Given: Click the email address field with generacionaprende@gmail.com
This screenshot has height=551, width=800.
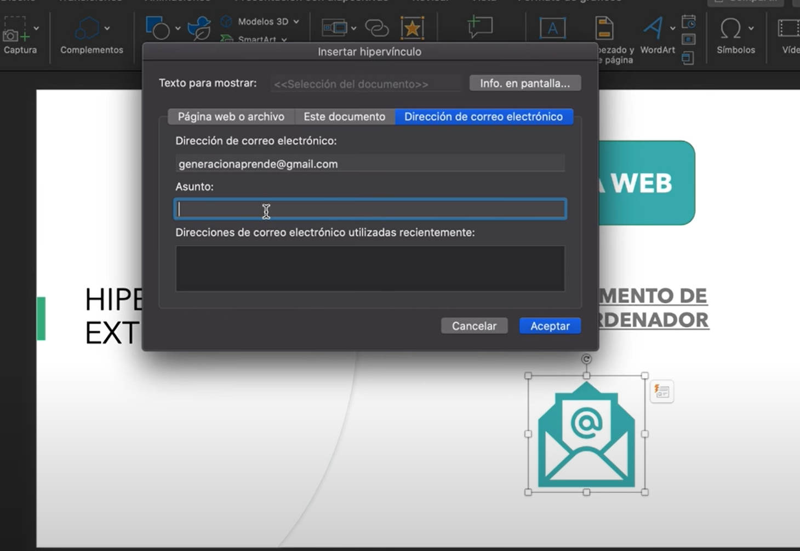Looking at the screenshot, I should pyautogui.click(x=370, y=164).
